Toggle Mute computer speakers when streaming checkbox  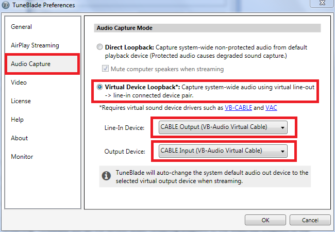pos(105,69)
